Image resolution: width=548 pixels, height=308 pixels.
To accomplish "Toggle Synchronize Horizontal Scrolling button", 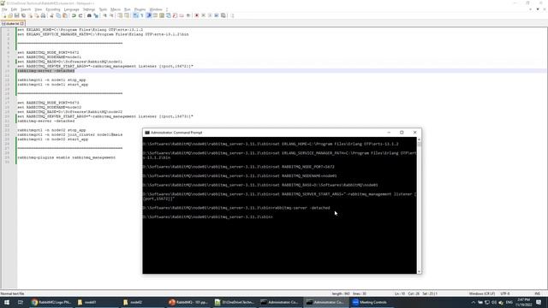I will click(x=127, y=15).
